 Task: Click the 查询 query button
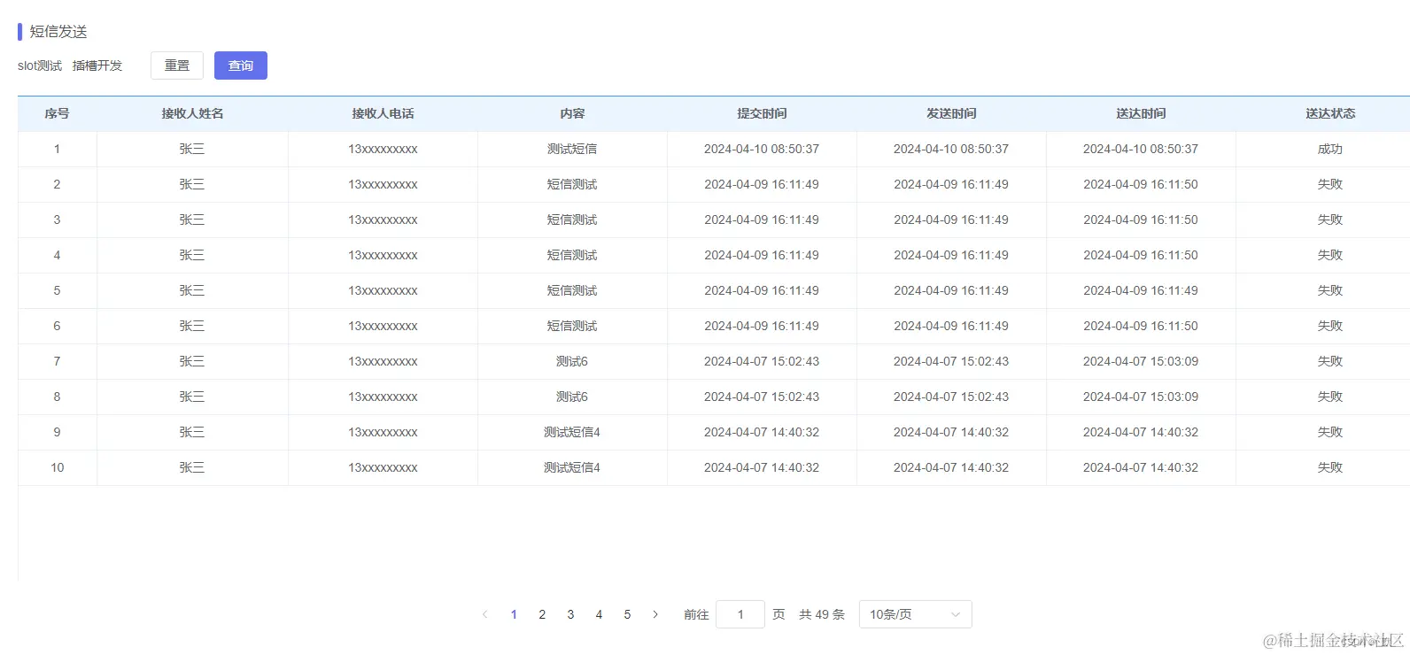point(241,65)
